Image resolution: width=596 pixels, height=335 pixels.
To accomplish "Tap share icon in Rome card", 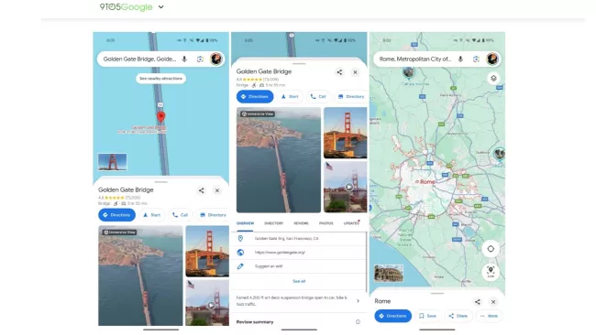I will pos(478,302).
